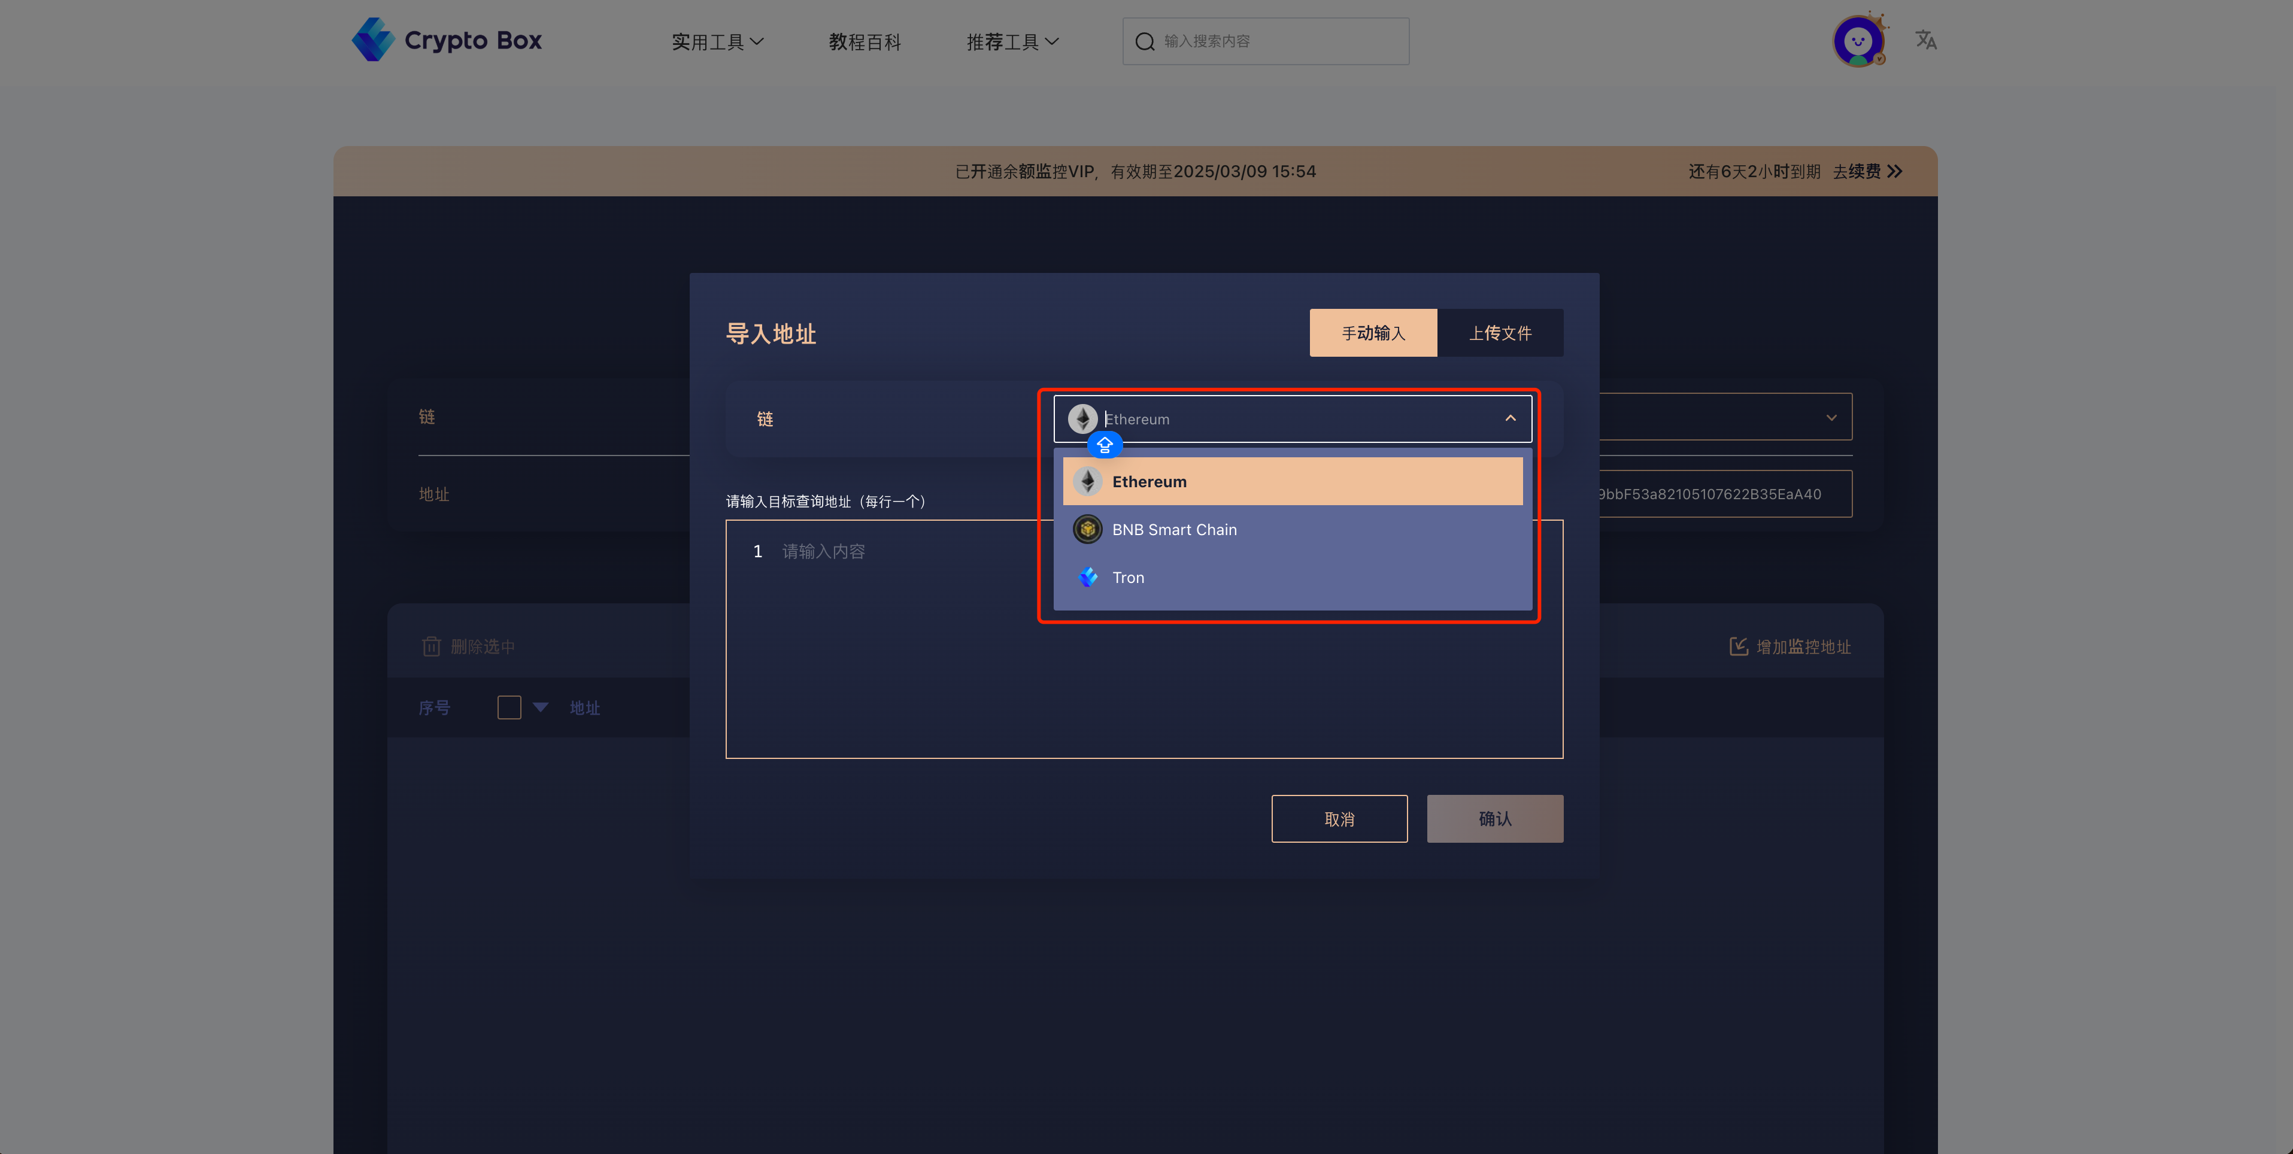Click the Ethereum icon in dropdown field

(x=1082, y=419)
